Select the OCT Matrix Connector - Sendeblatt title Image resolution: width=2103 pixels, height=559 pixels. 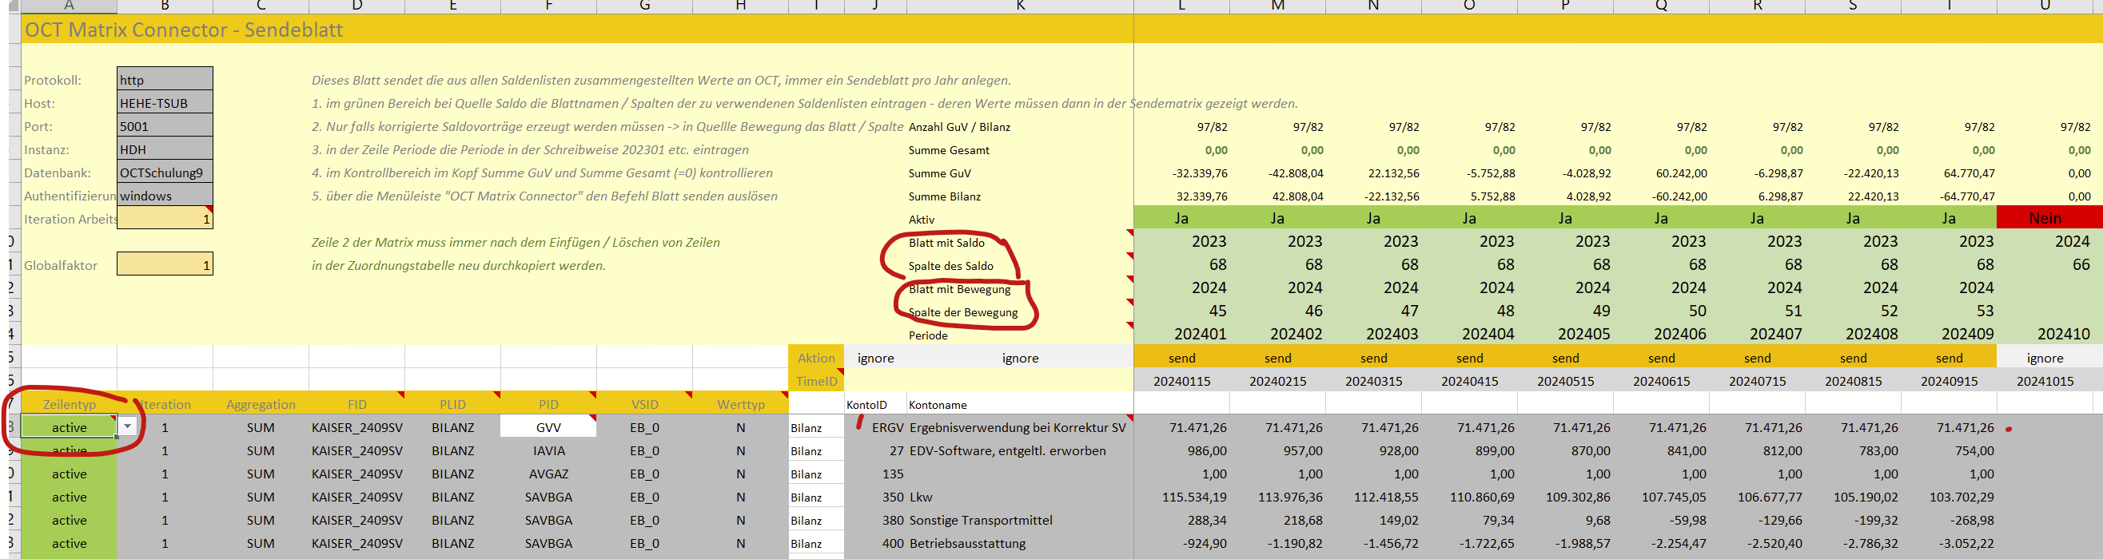pos(184,30)
